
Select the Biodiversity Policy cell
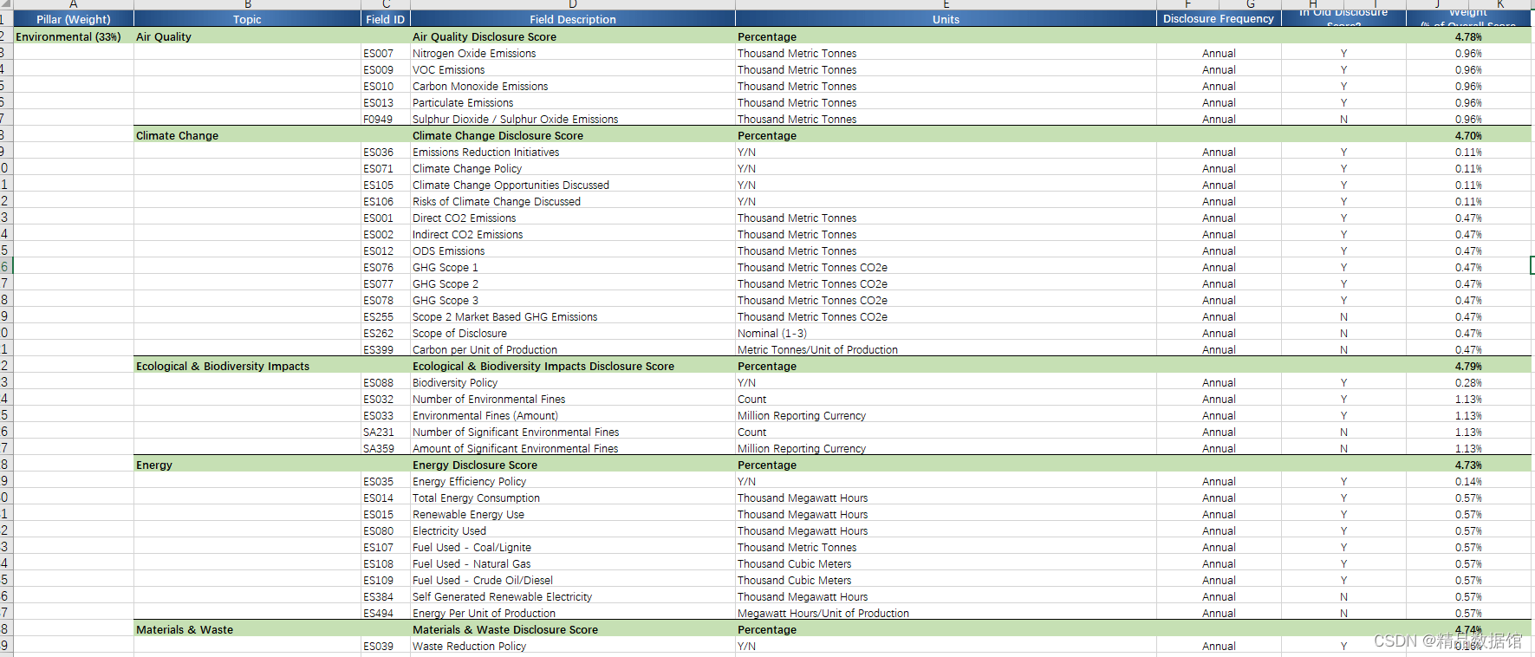point(573,382)
